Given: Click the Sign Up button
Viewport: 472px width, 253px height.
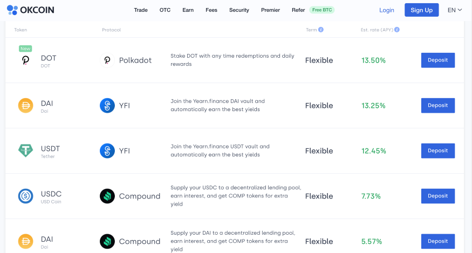Looking at the screenshot, I should coord(421,10).
